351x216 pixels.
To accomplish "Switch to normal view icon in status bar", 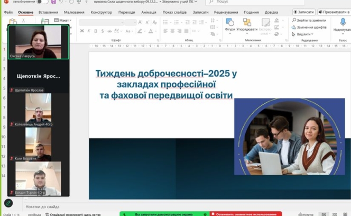I will pyautogui.click(x=324, y=214).
